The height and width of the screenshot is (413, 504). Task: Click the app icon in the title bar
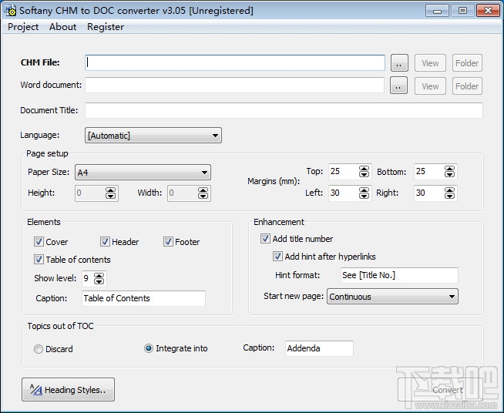[9, 10]
